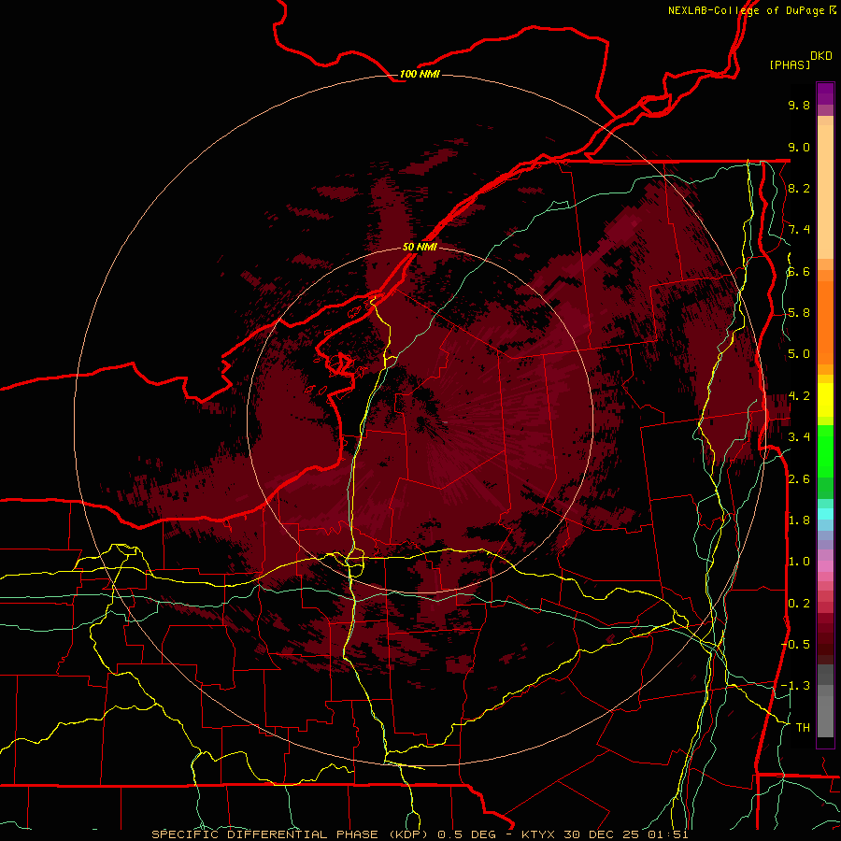Select the 9.0 value on the scale

click(799, 147)
